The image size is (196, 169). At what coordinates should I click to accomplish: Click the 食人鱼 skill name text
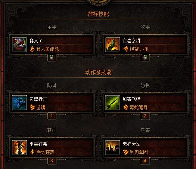click(36, 41)
